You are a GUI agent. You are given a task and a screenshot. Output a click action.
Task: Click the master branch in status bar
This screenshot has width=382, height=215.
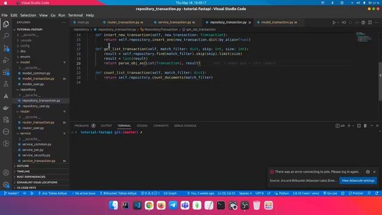[11, 193]
